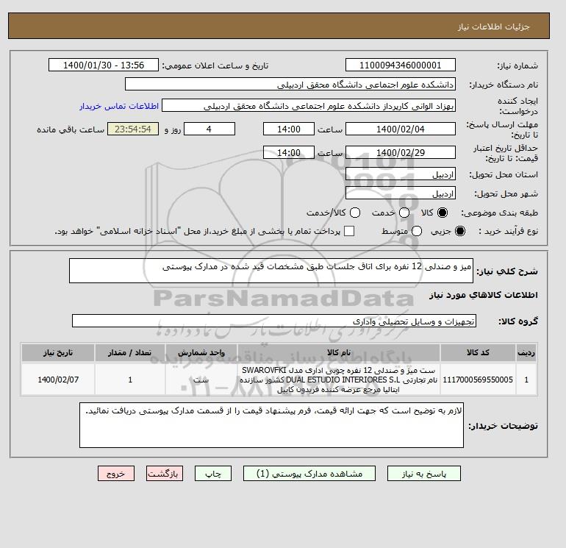This screenshot has height=548, width=566.
Task: Click the goods group تجهیزات و وسایل field
Action: click(x=274, y=321)
